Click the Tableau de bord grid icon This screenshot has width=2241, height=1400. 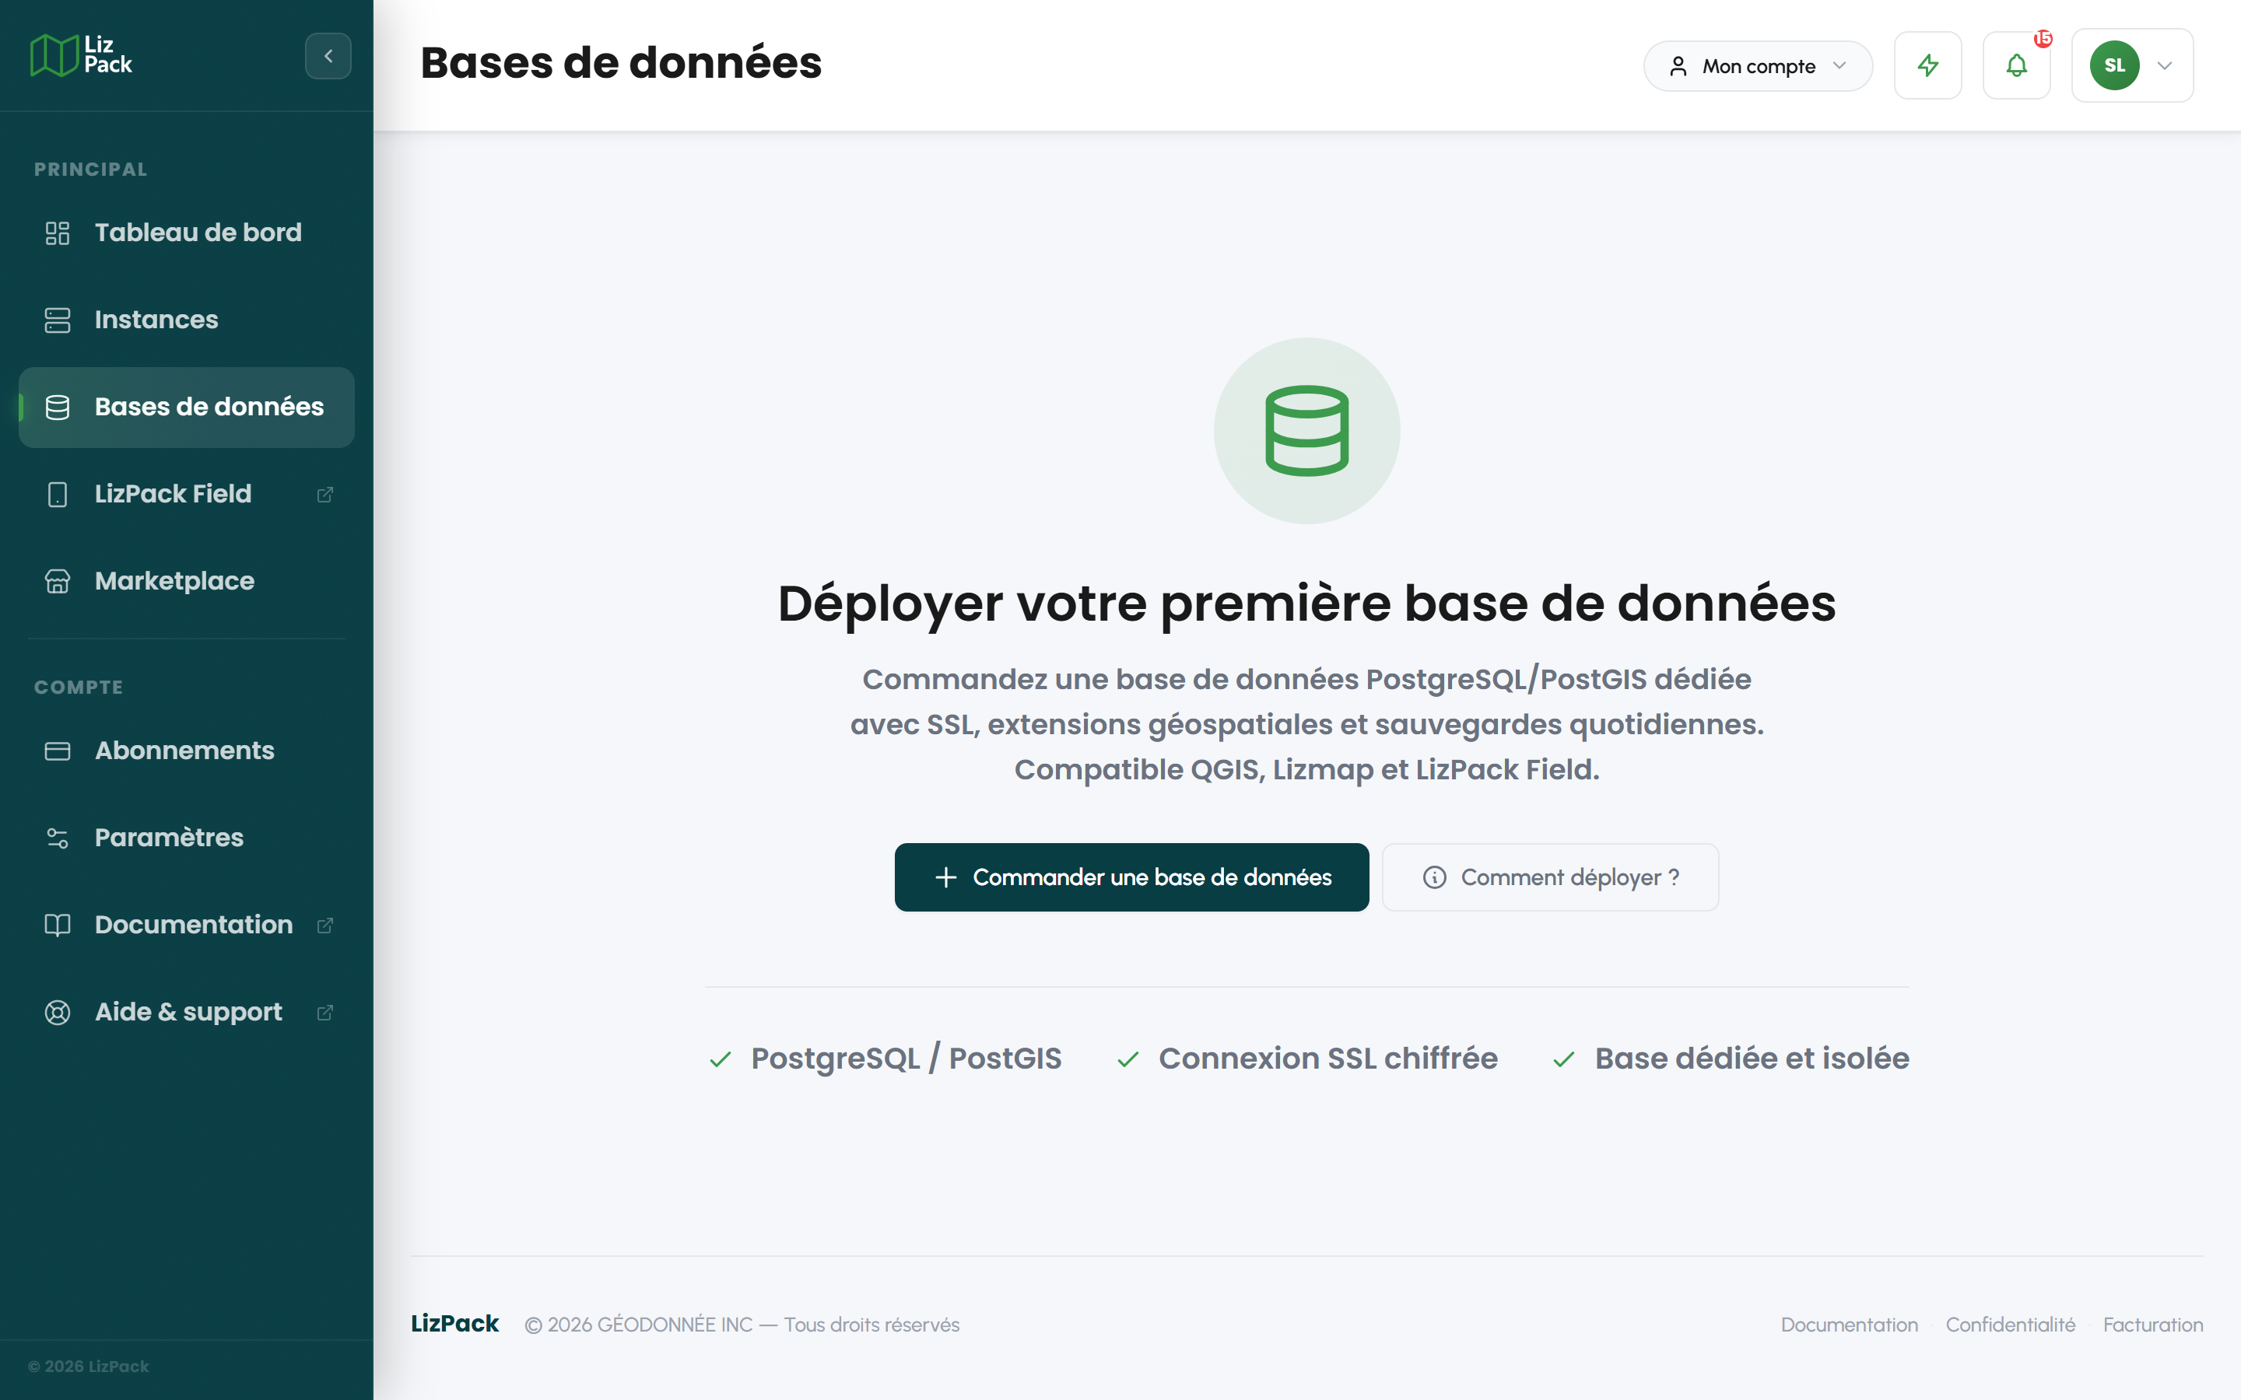tap(58, 233)
